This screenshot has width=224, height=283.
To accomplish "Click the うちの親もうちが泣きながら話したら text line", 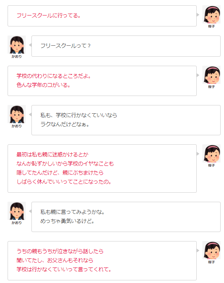I will [x=60, y=251].
